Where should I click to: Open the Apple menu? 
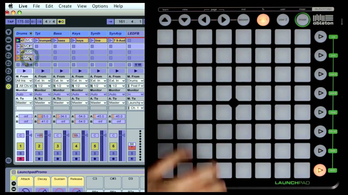coord(11,6)
